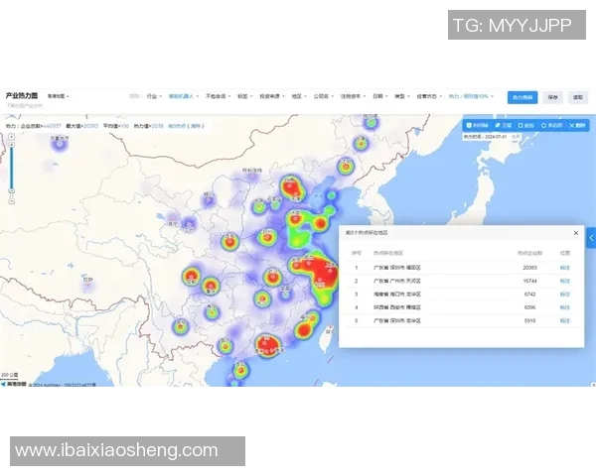Click the 读取 load button

point(578,97)
